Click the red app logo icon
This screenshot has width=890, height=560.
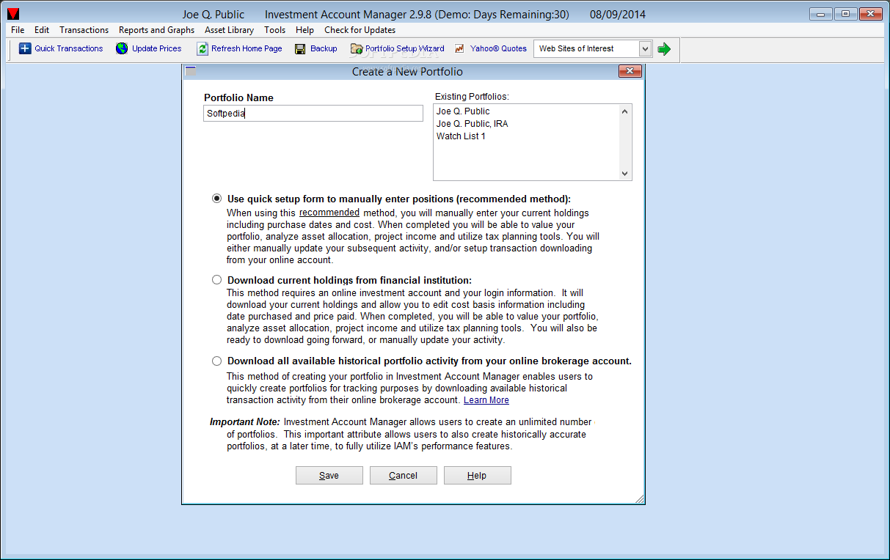click(13, 14)
